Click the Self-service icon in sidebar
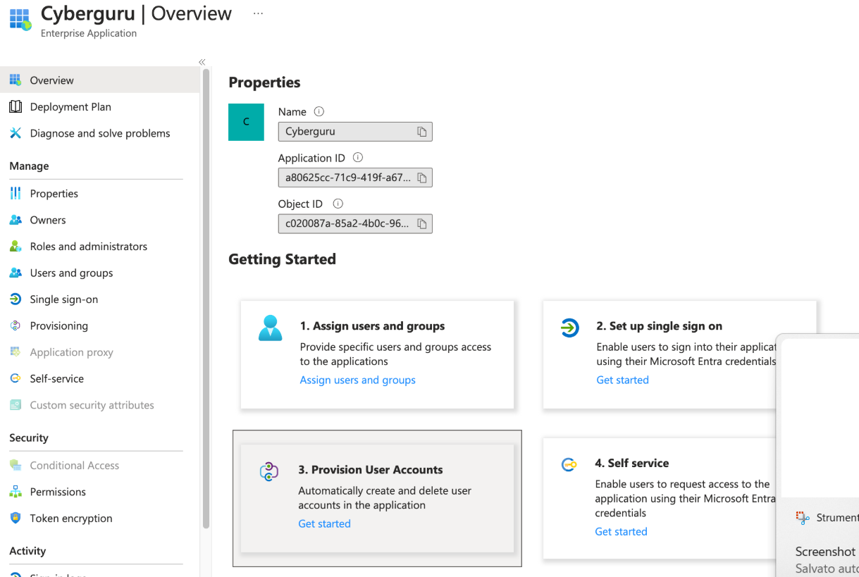859x577 pixels. click(16, 378)
